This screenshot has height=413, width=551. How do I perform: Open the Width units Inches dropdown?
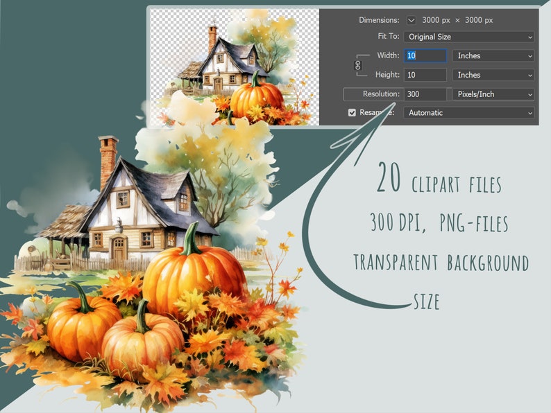[493, 56]
